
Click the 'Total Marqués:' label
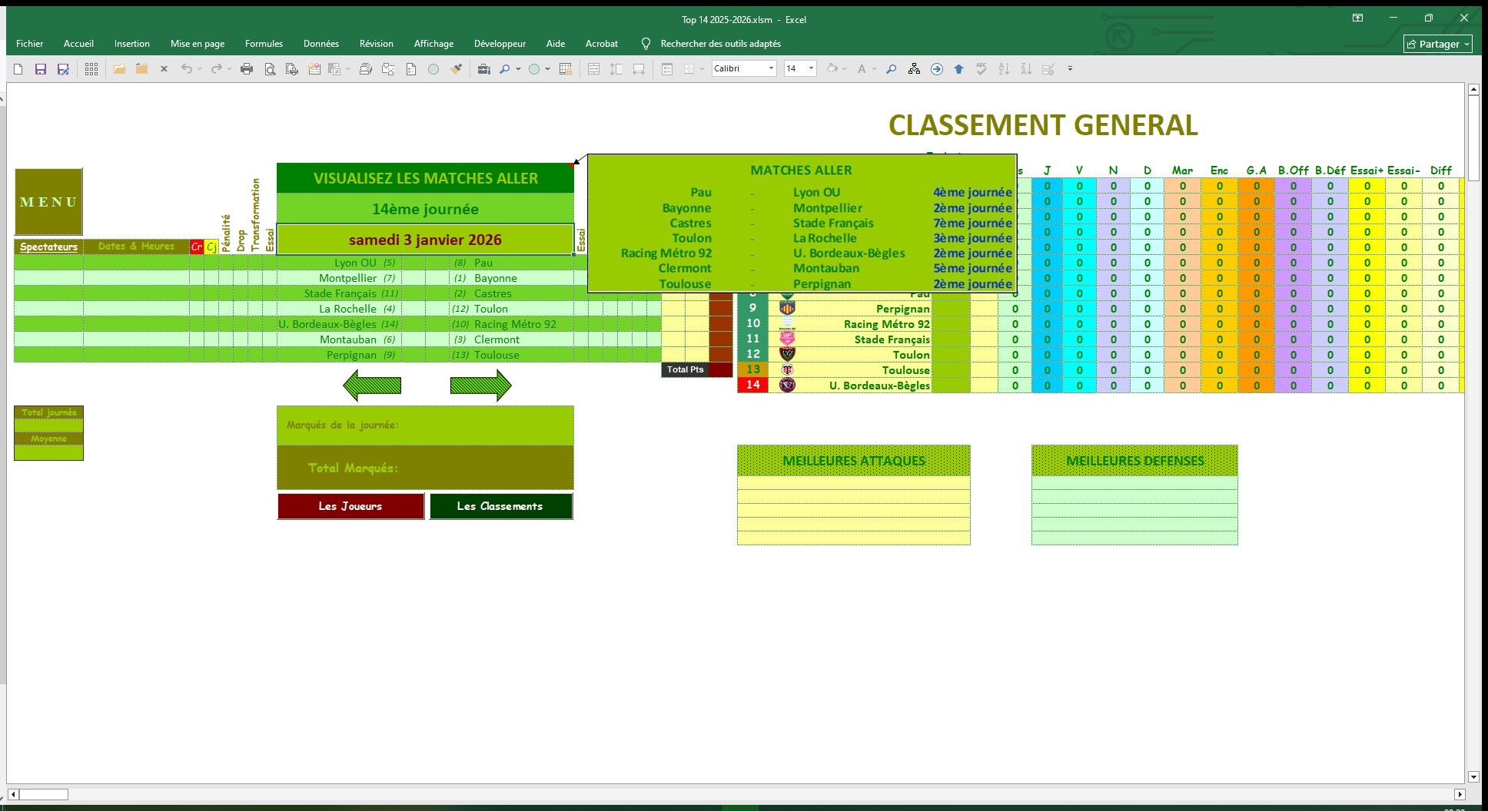pyautogui.click(x=354, y=468)
